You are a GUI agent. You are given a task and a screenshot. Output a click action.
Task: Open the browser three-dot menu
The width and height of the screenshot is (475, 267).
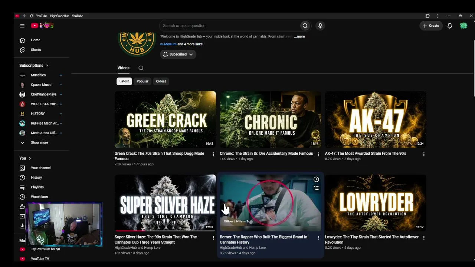[437, 16]
